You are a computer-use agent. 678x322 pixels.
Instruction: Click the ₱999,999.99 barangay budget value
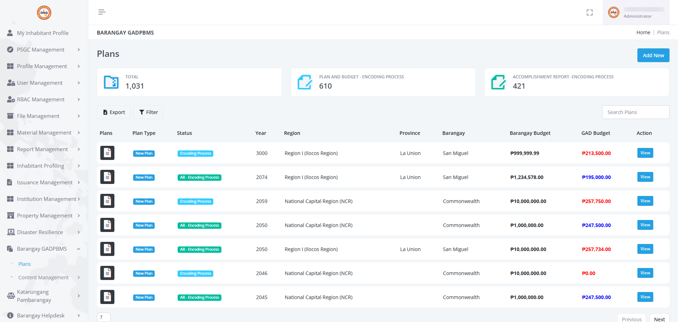point(525,153)
